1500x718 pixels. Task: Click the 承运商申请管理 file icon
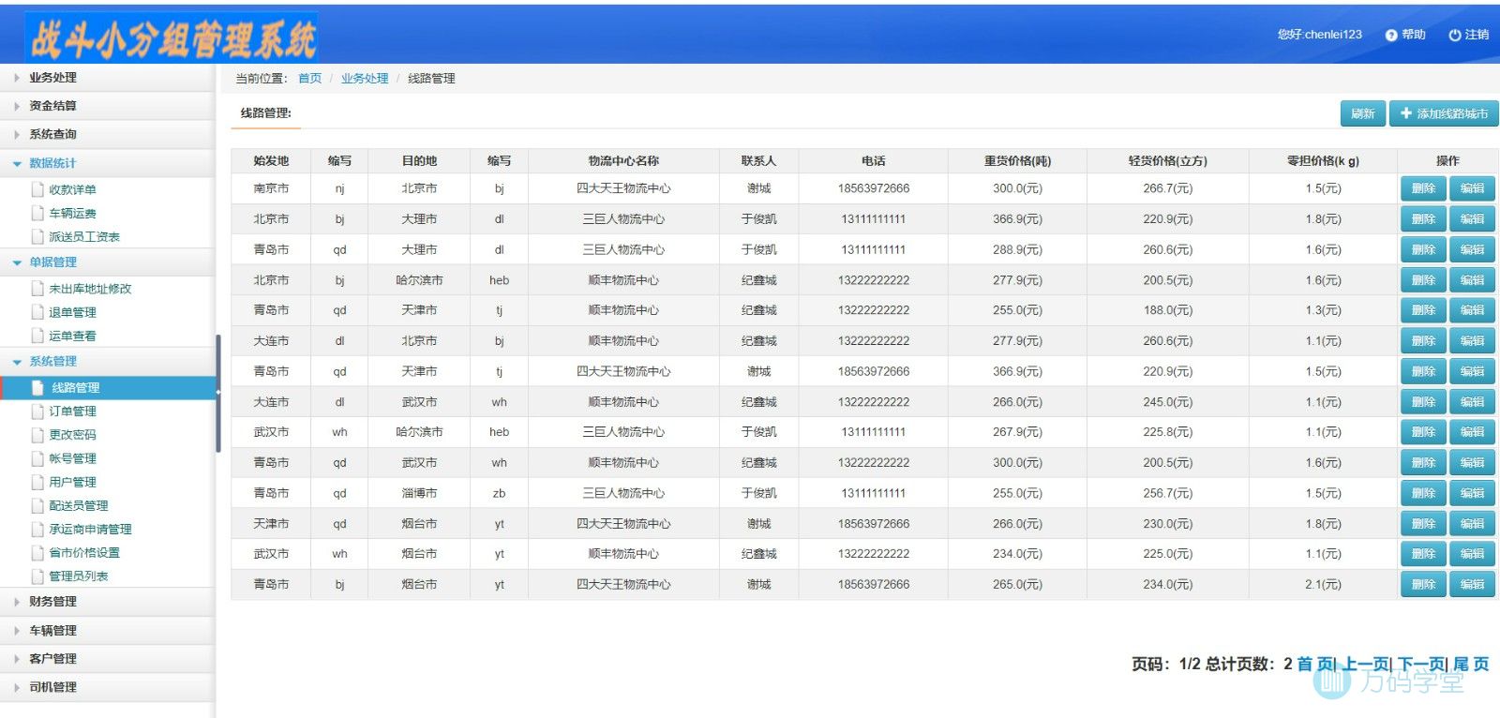(38, 529)
